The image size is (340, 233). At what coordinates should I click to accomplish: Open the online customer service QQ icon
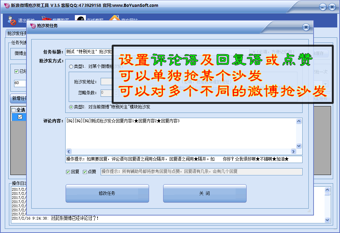pos(80,18)
